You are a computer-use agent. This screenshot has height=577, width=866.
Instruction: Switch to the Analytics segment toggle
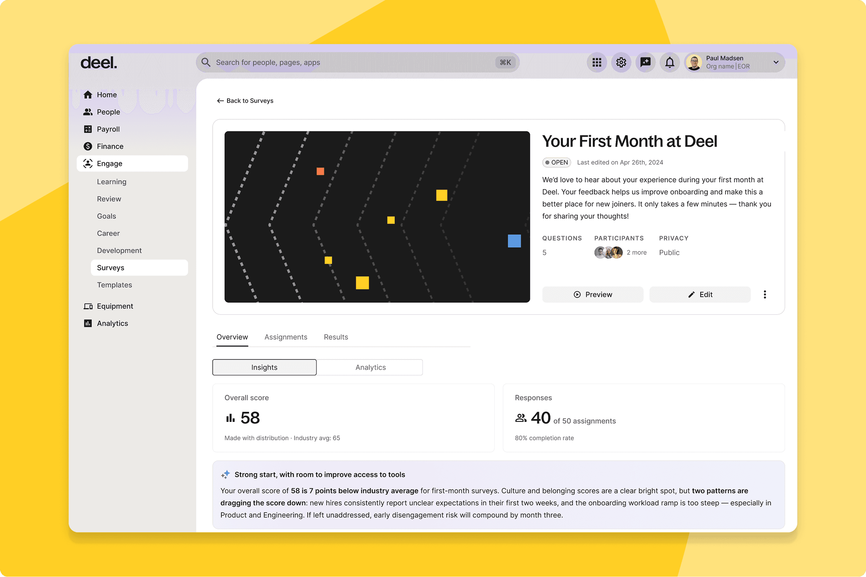pyautogui.click(x=370, y=367)
